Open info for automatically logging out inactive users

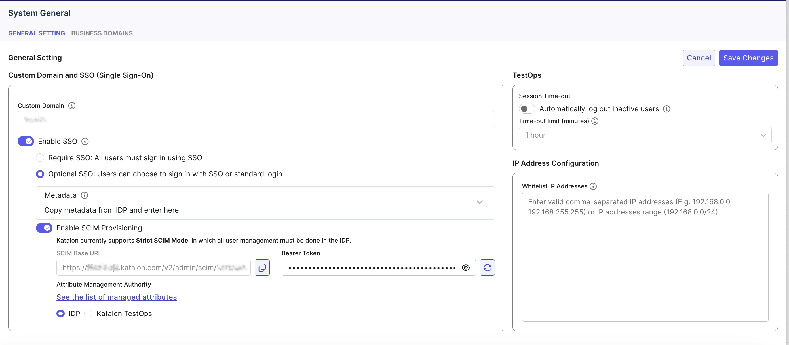667,109
